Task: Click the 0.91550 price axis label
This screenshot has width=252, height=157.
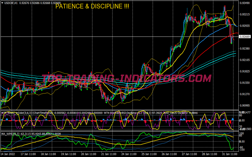Action: (245, 83)
